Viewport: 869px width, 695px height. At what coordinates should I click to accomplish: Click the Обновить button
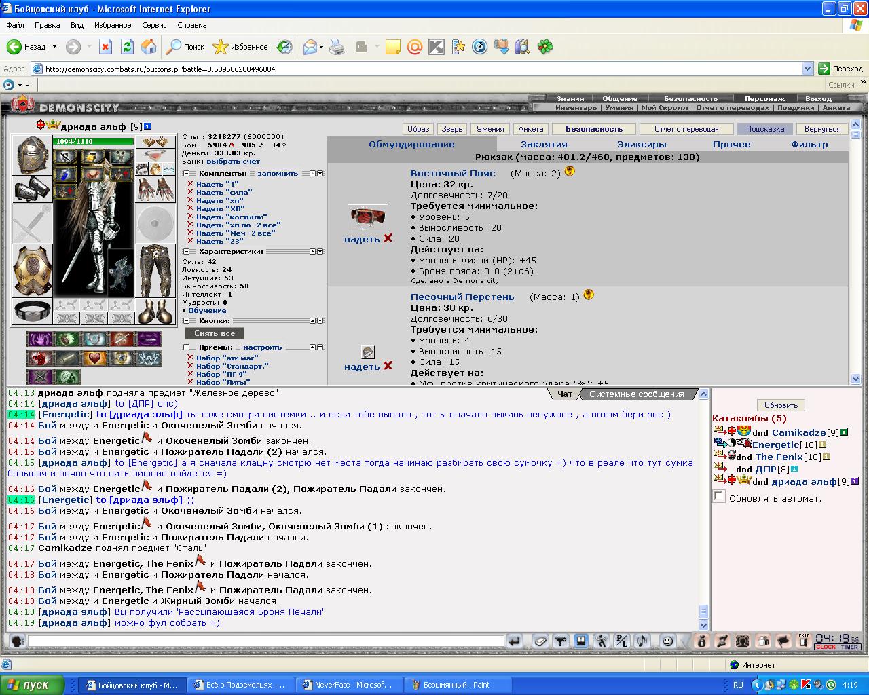click(781, 405)
